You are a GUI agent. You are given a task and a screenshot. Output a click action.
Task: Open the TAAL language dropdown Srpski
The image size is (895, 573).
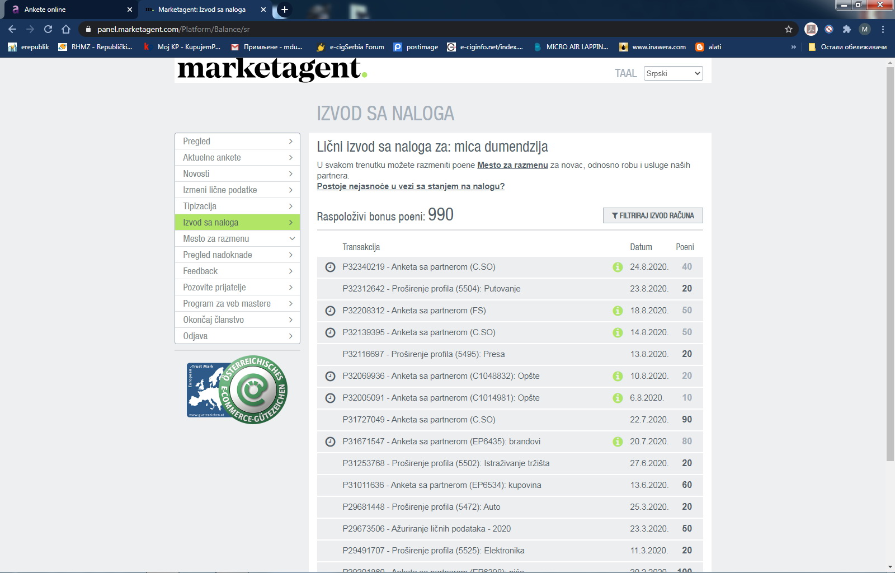(673, 73)
